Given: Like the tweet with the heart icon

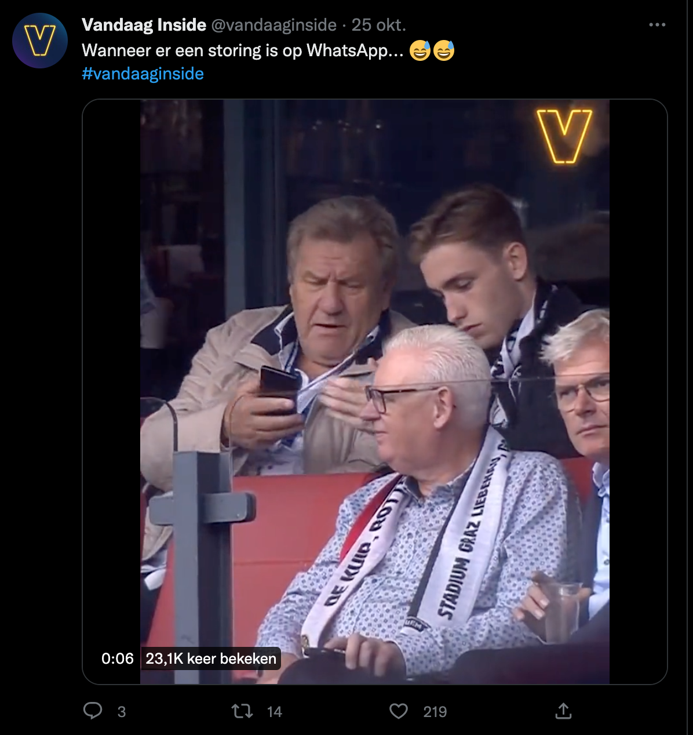Looking at the screenshot, I should pos(399,711).
